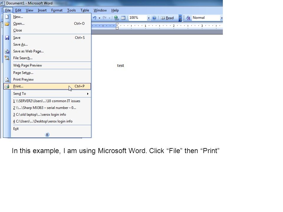Click the word test in the document
Image resolution: width=283 pixels, height=212 pixels.
point(121,66)
